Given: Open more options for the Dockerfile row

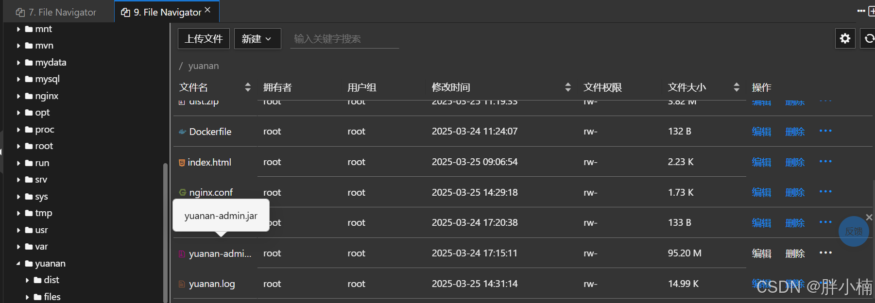Looking at the screenshot, I should point(825,131).
